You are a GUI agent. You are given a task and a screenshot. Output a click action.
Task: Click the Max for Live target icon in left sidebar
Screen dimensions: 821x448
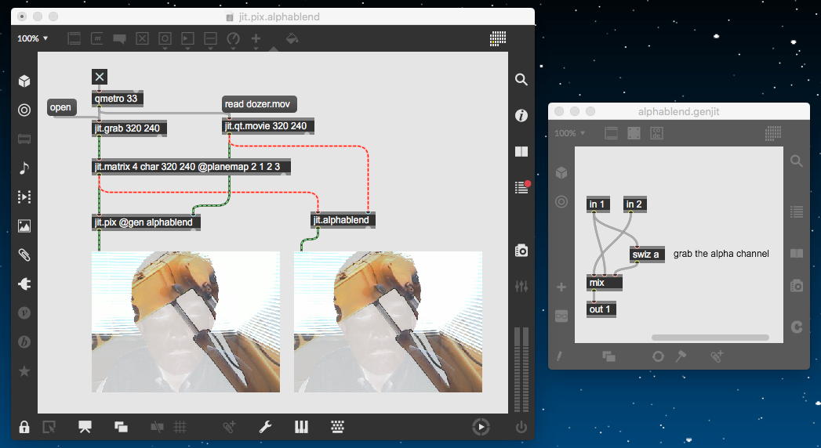pyautogui.click(x=24, y=110)
